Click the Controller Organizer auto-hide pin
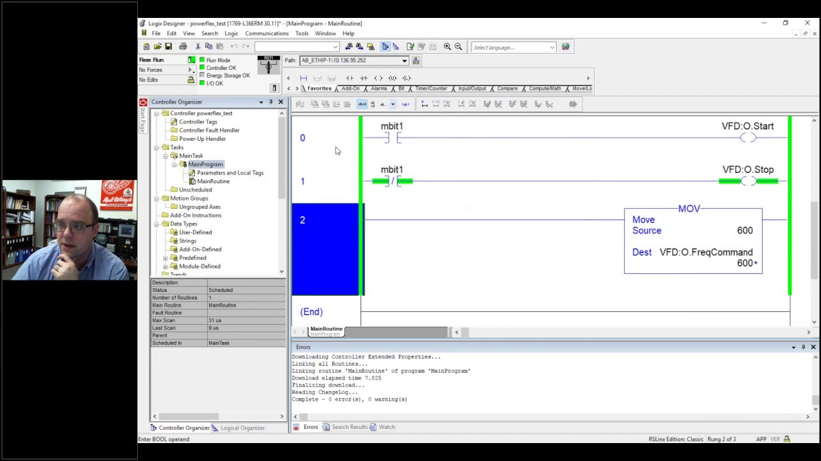821x461 pixels. pyautogui.click(x=271, y=102)
